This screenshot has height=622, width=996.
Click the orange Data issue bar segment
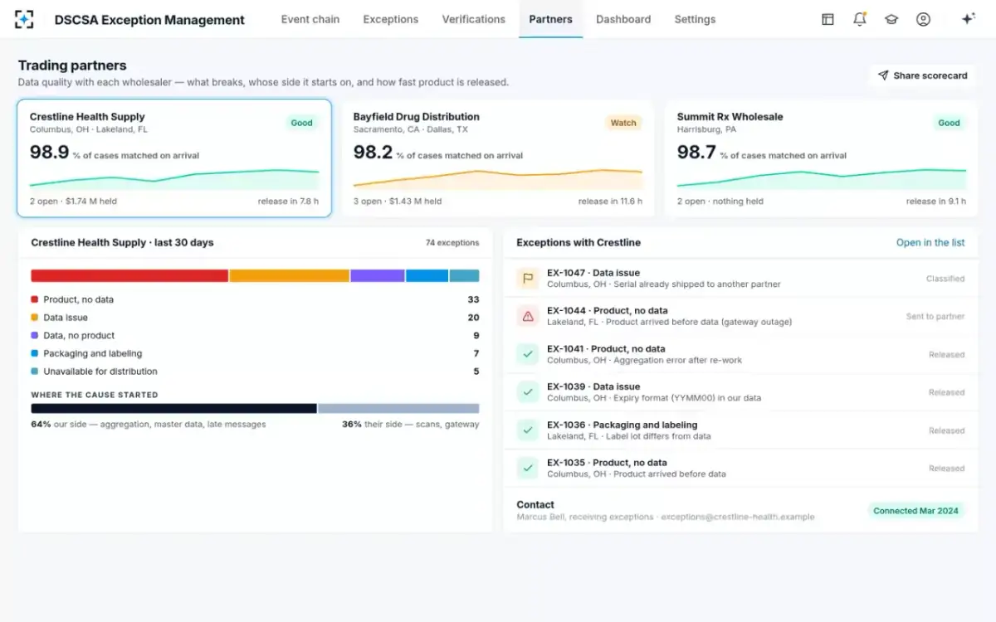(x=290, y=275)
